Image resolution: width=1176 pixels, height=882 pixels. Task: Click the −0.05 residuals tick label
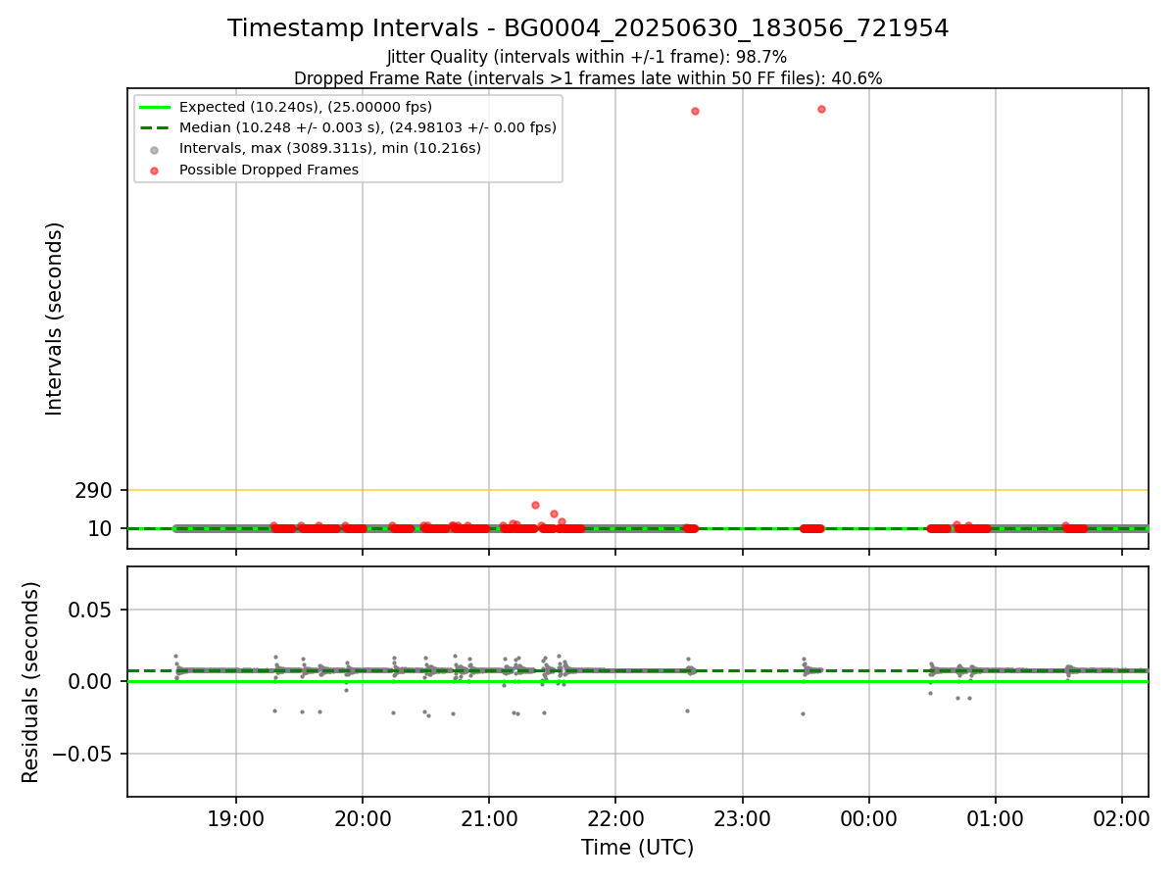point(81,754)
